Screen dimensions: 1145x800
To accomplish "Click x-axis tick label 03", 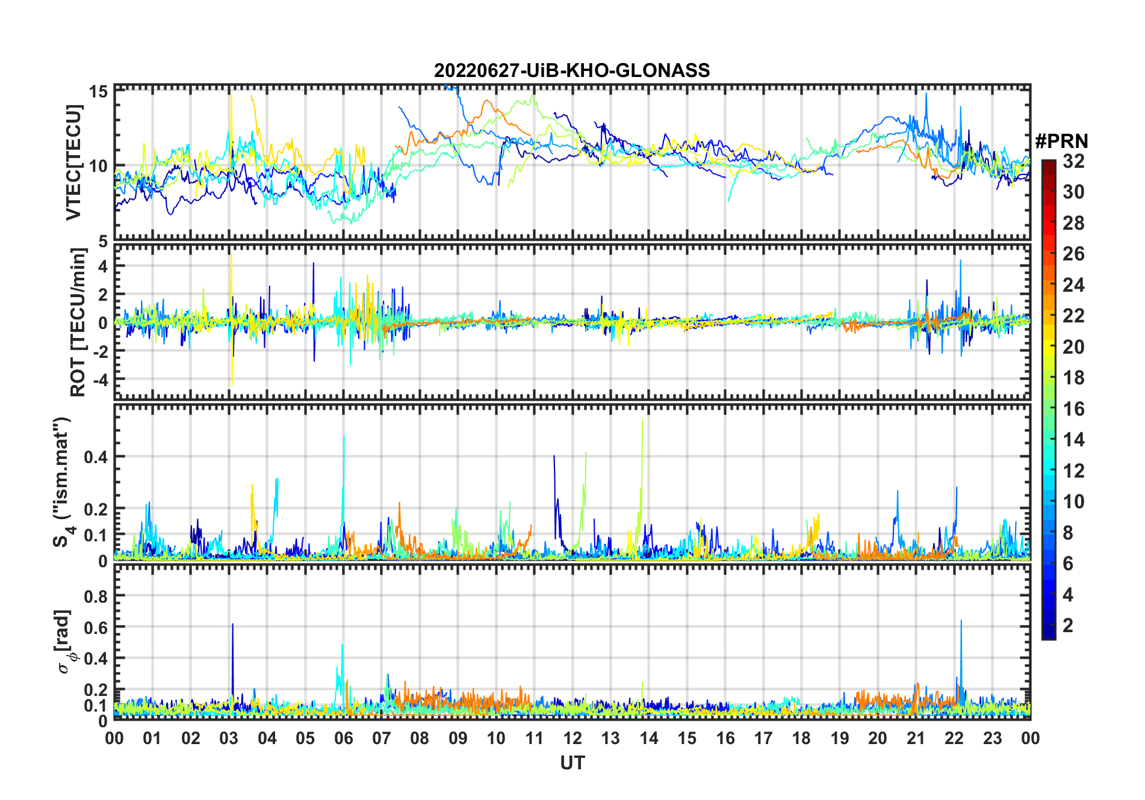I will (229, 738).
